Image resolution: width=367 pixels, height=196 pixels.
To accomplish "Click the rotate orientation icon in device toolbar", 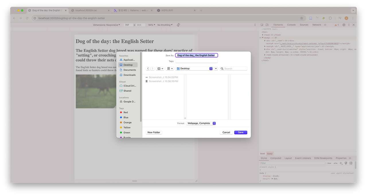I will pyautogui.click(x=178, y=25).
